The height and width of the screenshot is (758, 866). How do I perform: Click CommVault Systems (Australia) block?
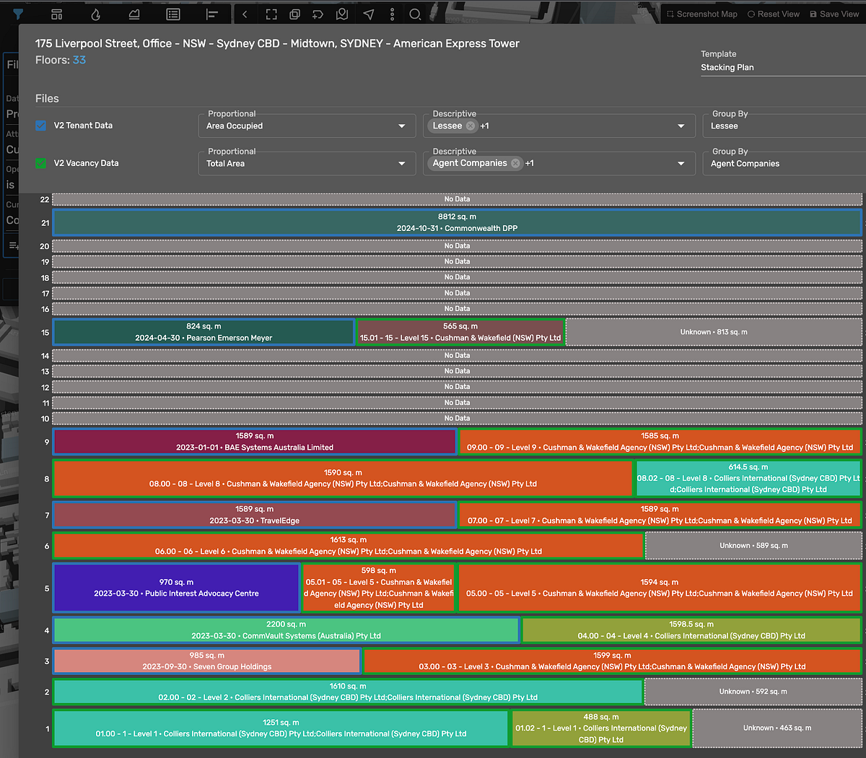tap(286, 630)
